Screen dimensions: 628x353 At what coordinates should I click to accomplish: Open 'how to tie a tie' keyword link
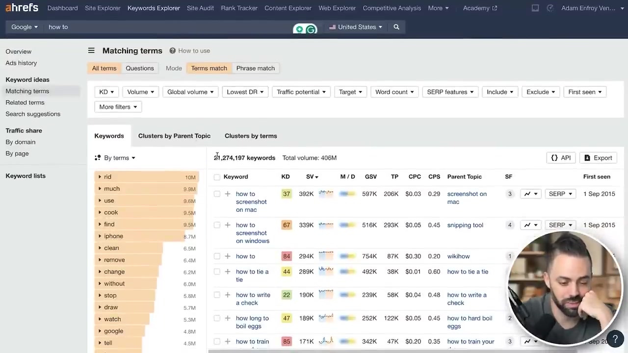point(252,276)
